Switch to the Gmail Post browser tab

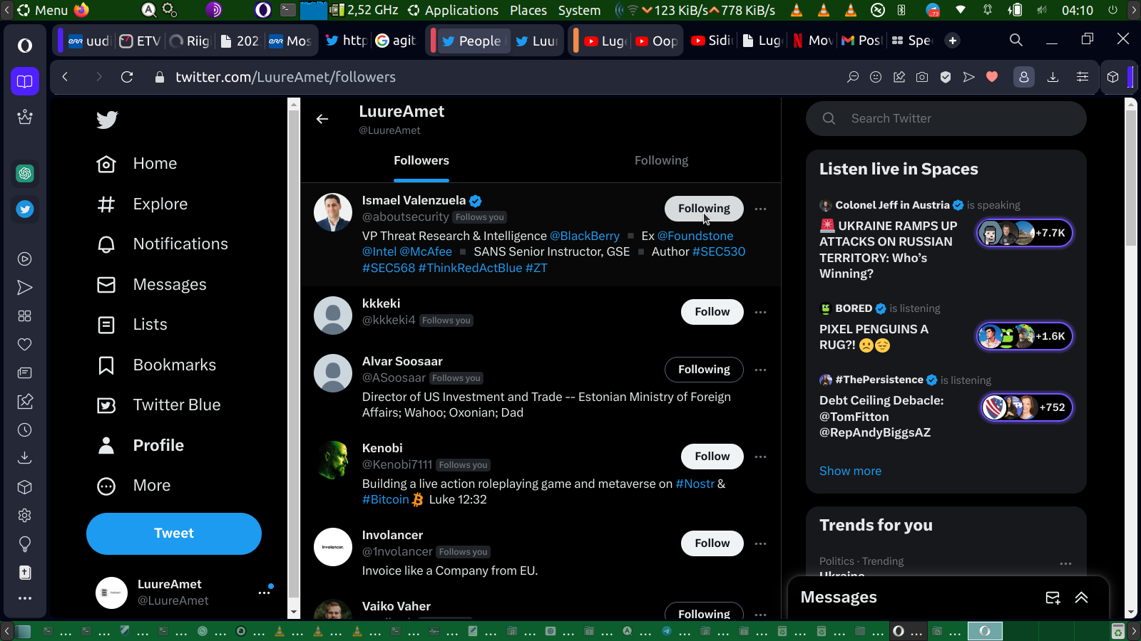point(862,41)
